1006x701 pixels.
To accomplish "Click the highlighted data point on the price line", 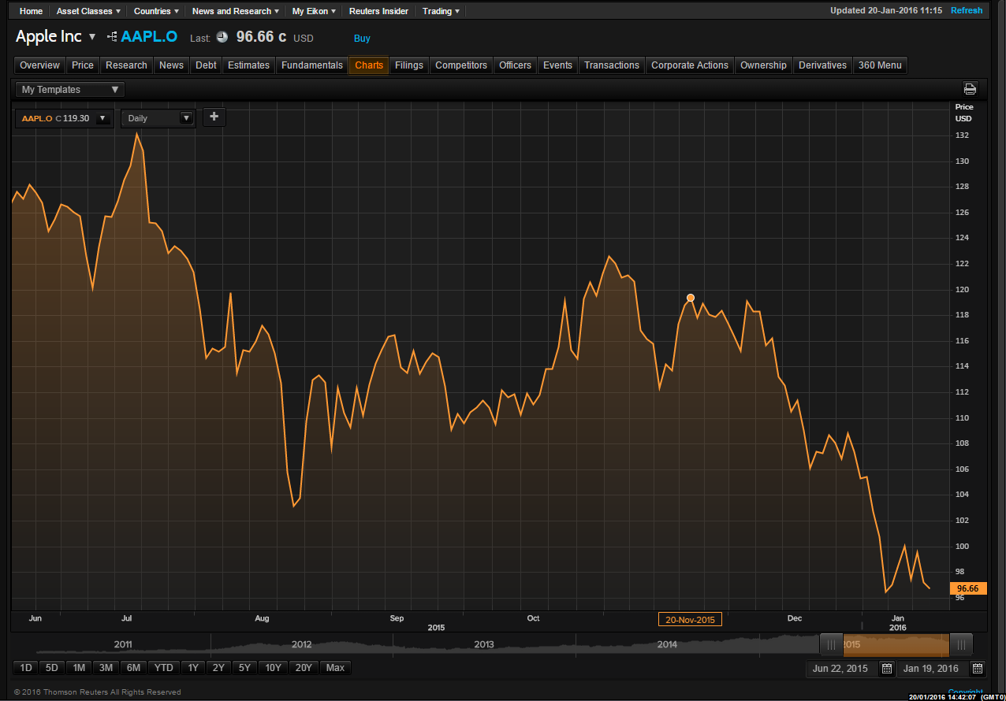I will point(691,298).
